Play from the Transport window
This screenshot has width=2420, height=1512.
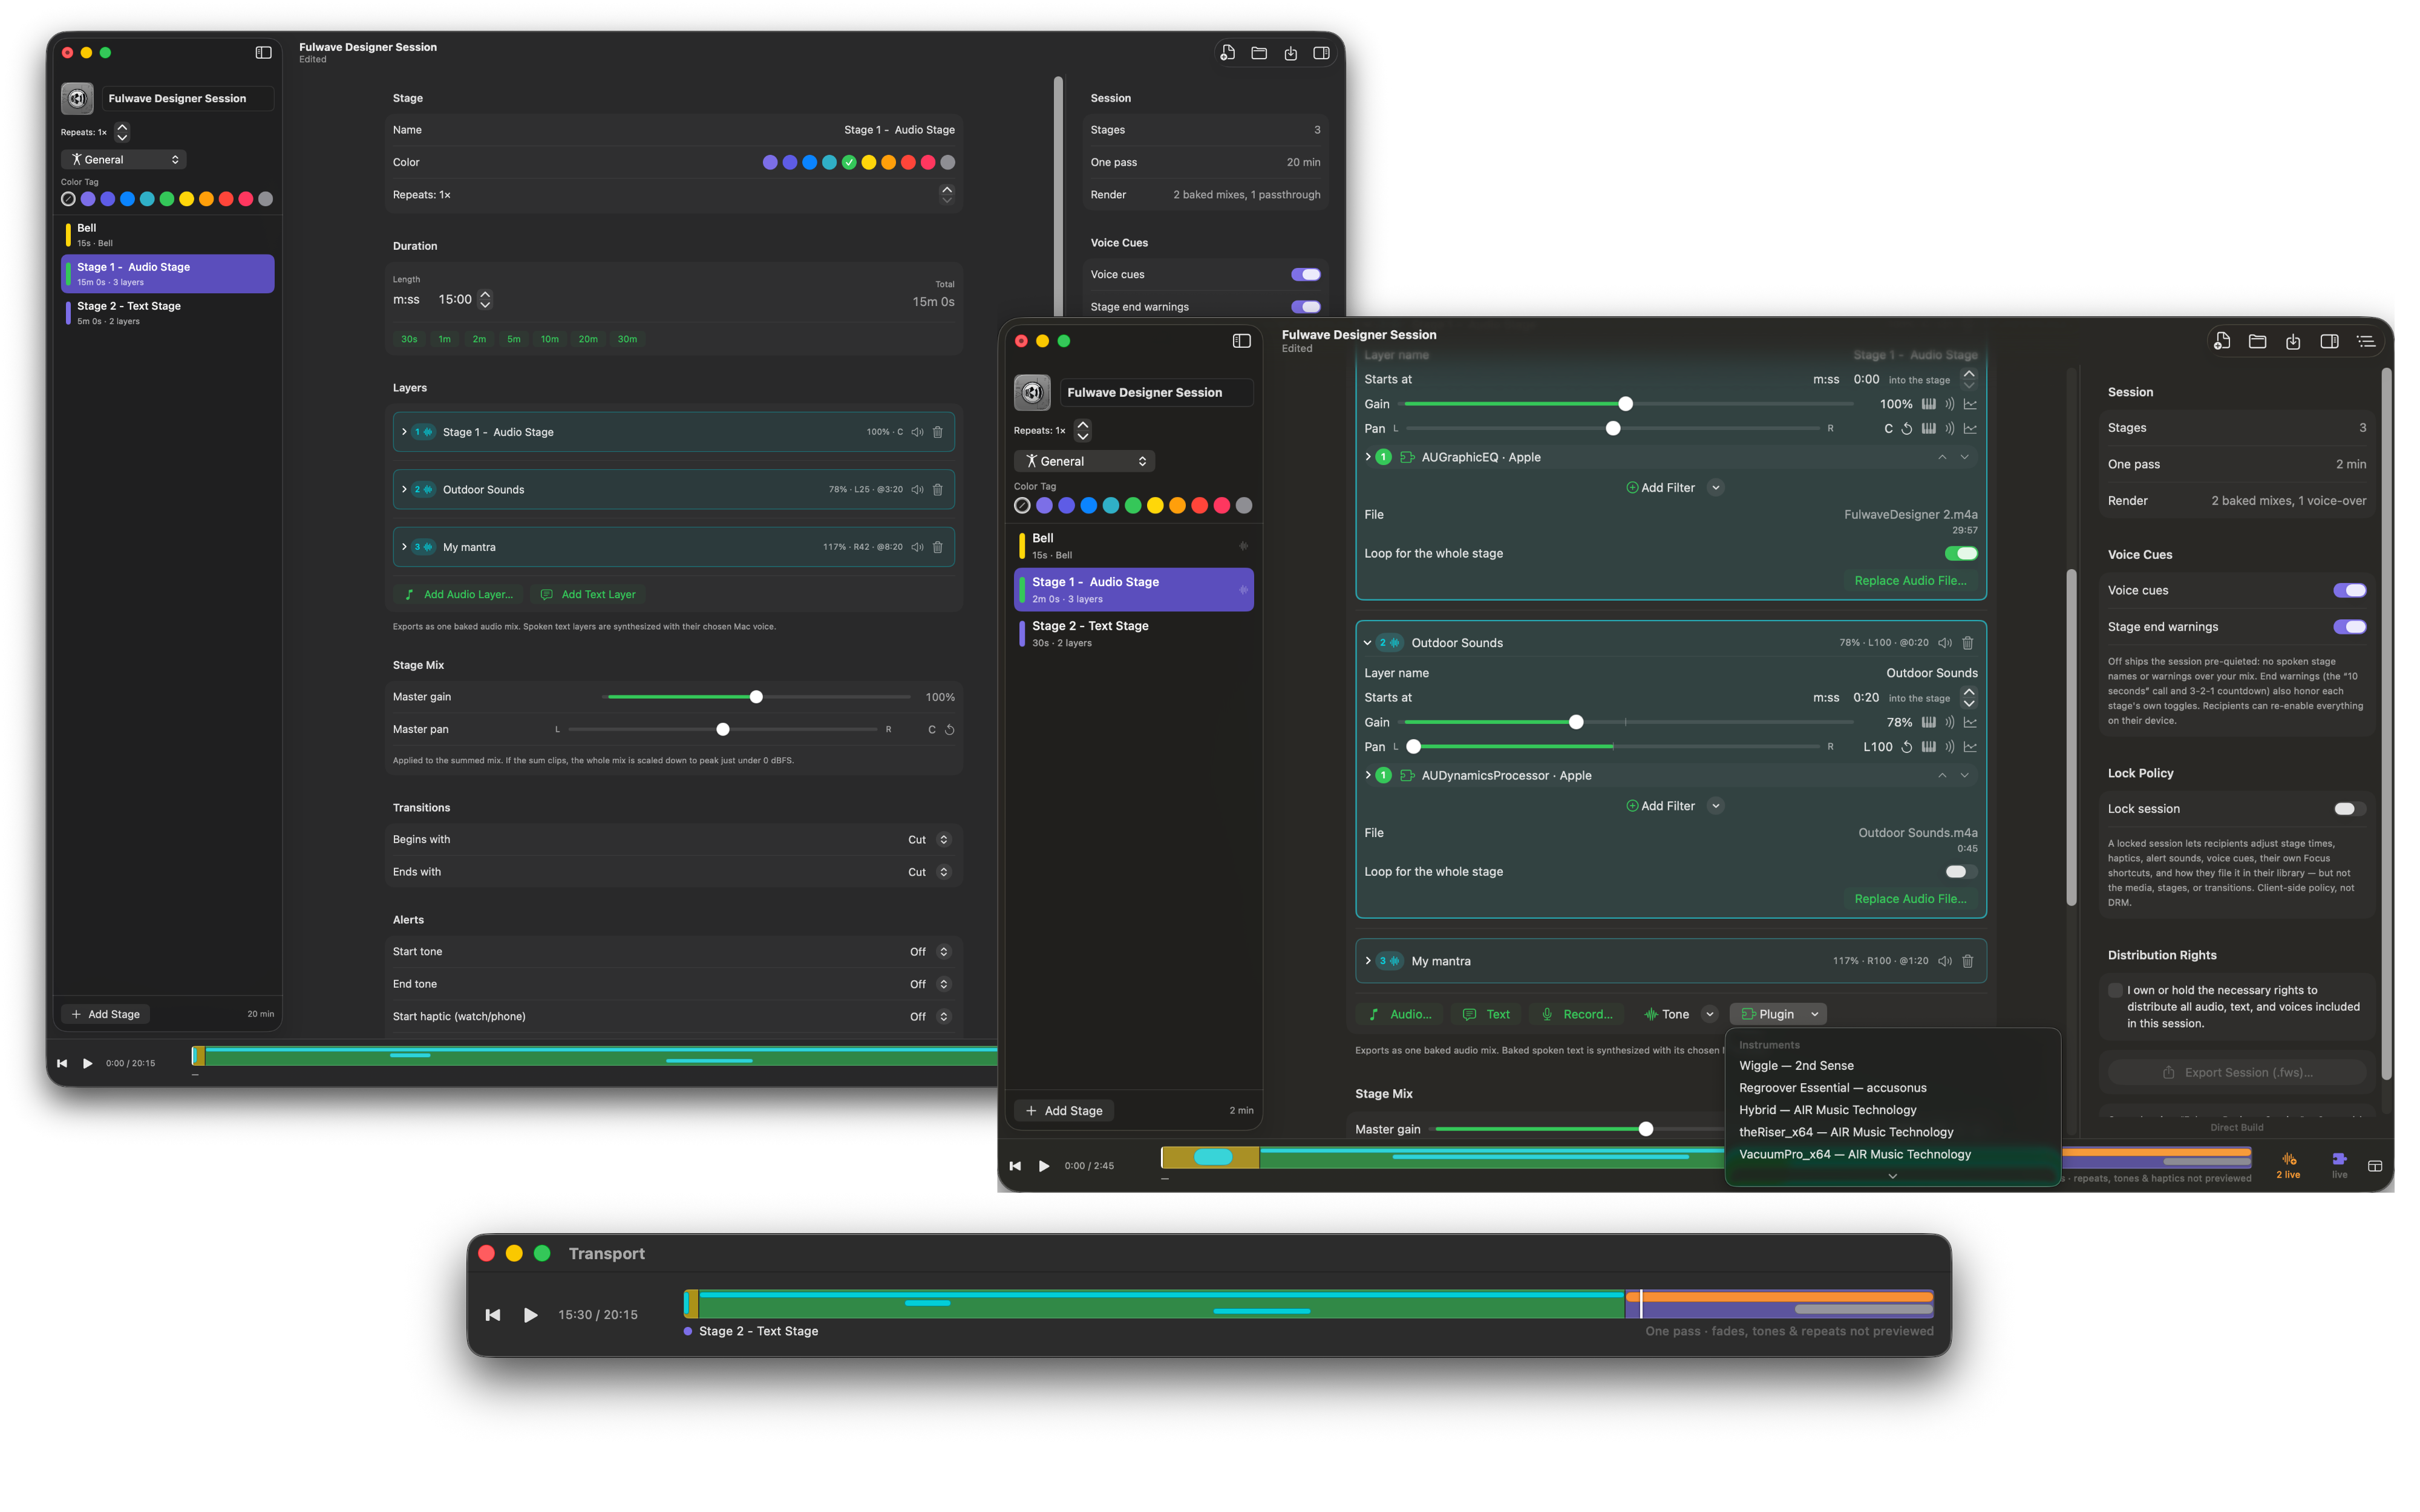click(x=530, y=1315)
